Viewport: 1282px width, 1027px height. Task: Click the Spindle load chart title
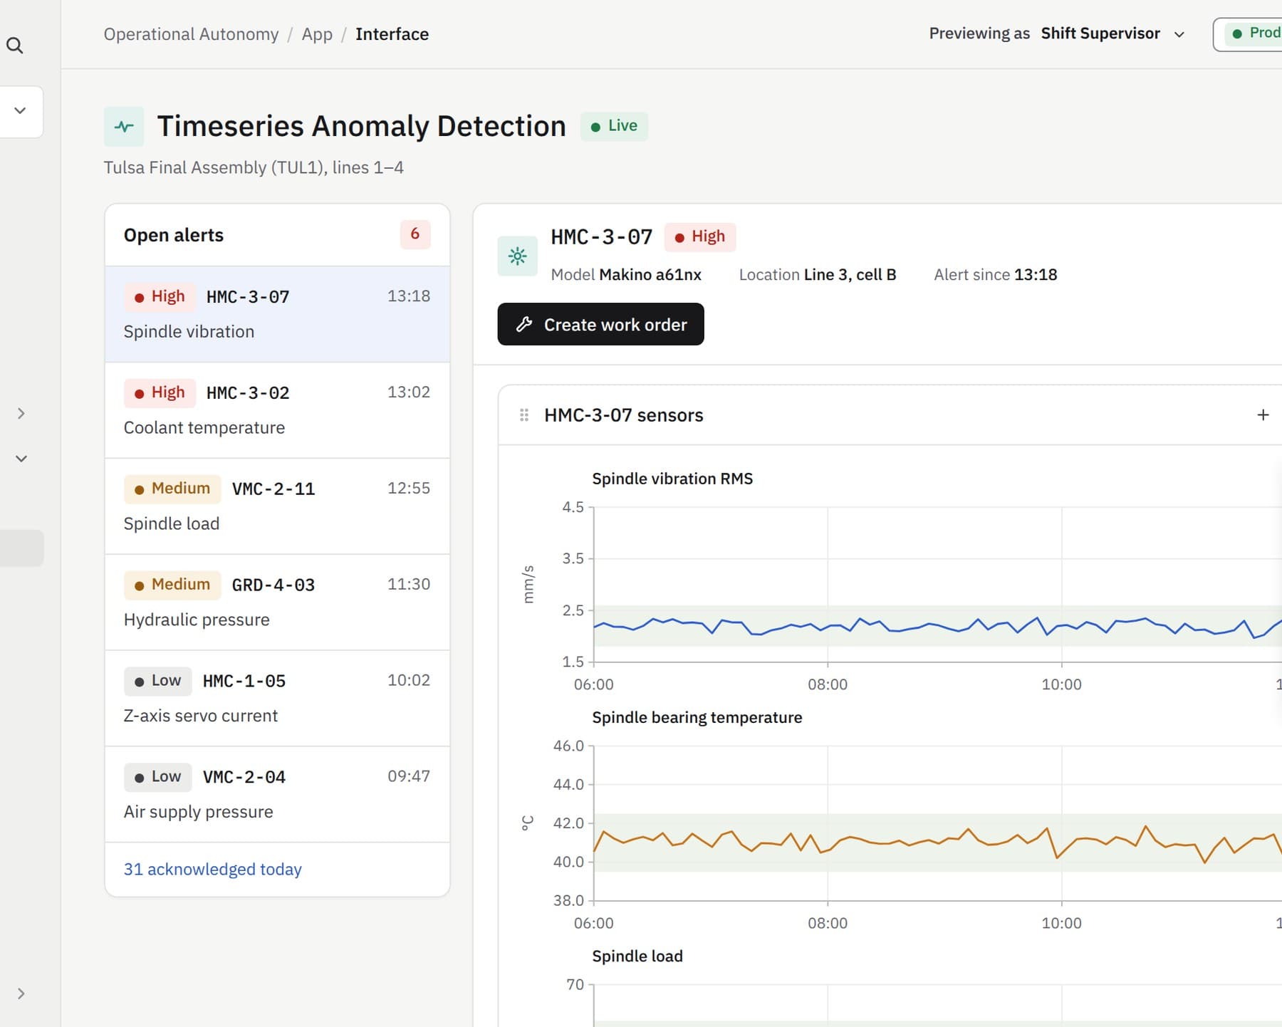coord(637,956)
